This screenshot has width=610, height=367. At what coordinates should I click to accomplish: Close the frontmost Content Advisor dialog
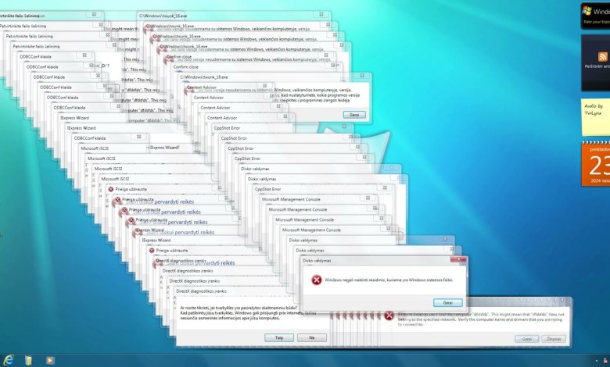click(285, 116)
